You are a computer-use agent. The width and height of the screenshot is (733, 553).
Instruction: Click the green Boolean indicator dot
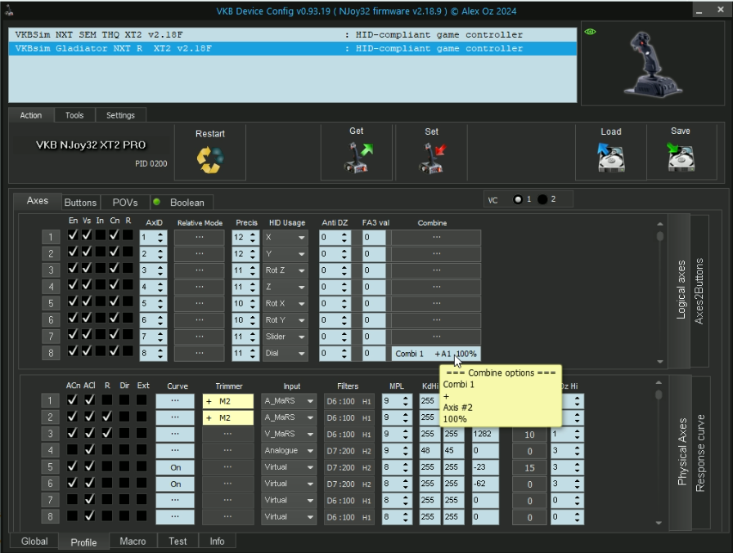click(156, 202)
